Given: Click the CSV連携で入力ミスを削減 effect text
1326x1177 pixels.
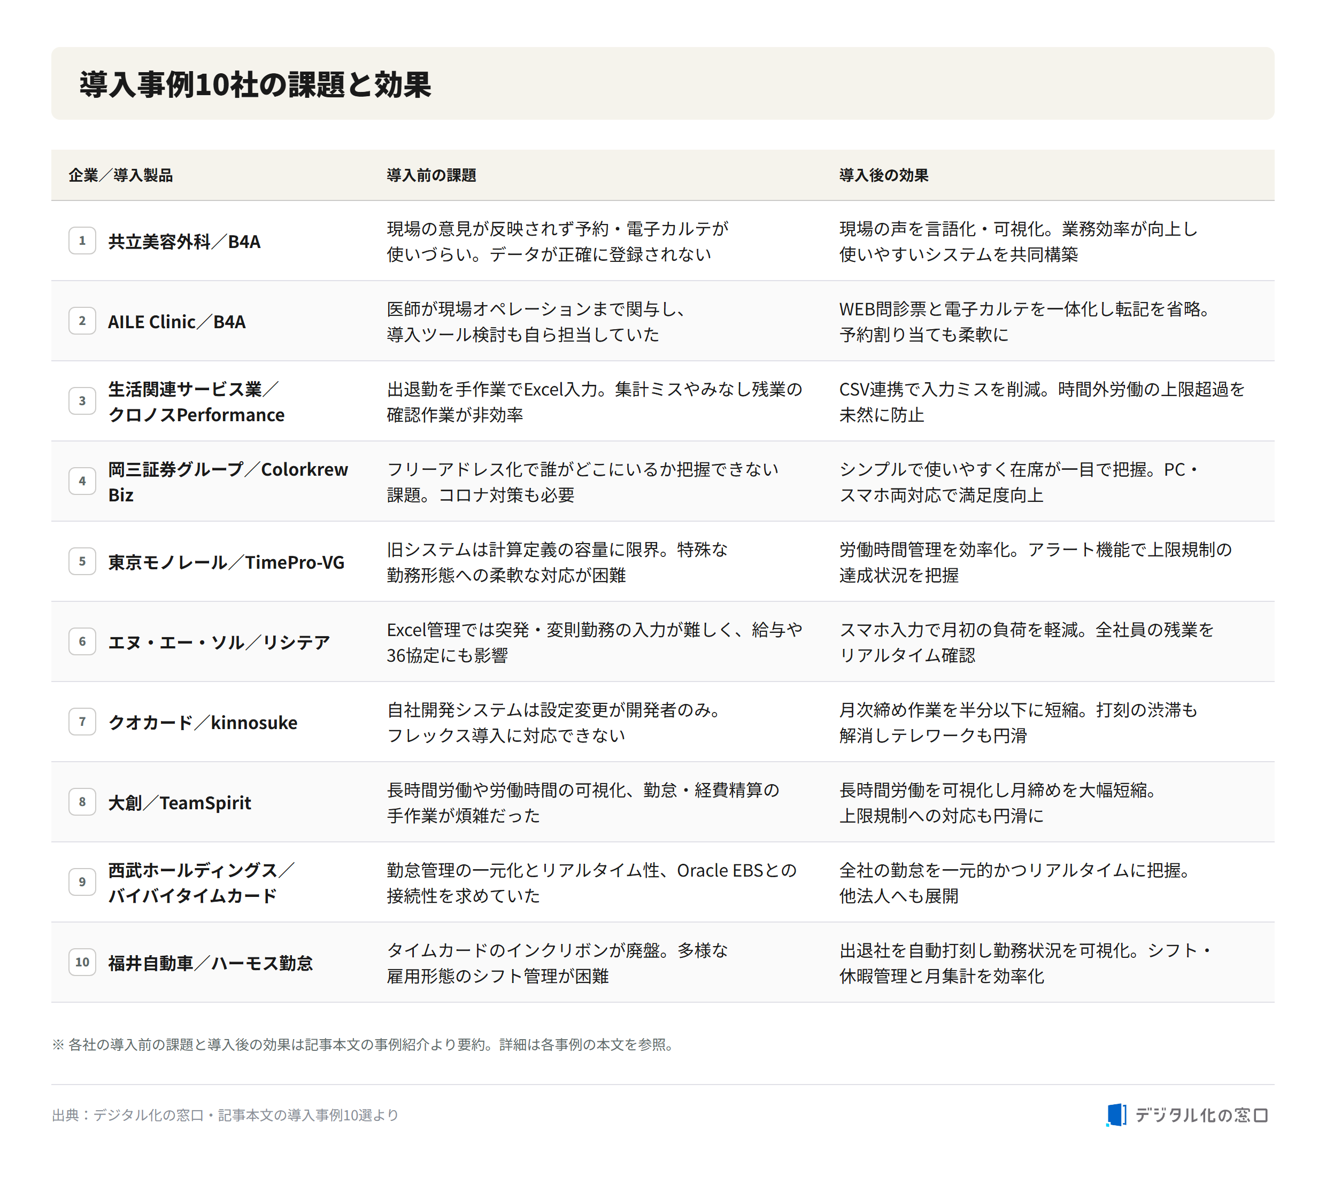Looking at the screenshot, I should (x=1043, y=401).
